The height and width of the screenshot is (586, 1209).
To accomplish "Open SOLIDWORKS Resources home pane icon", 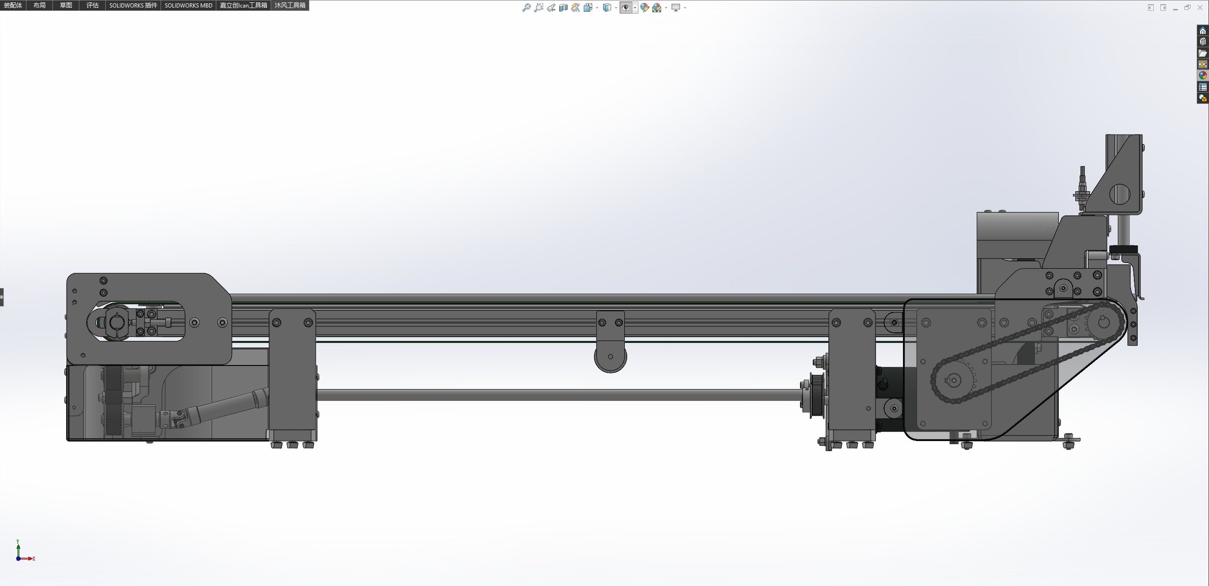I will pos(1203,31).
